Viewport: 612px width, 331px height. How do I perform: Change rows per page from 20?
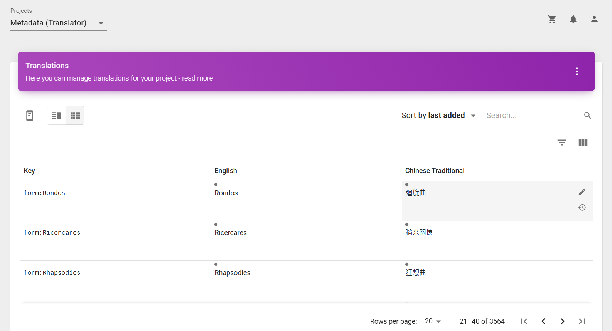[433, 321]
